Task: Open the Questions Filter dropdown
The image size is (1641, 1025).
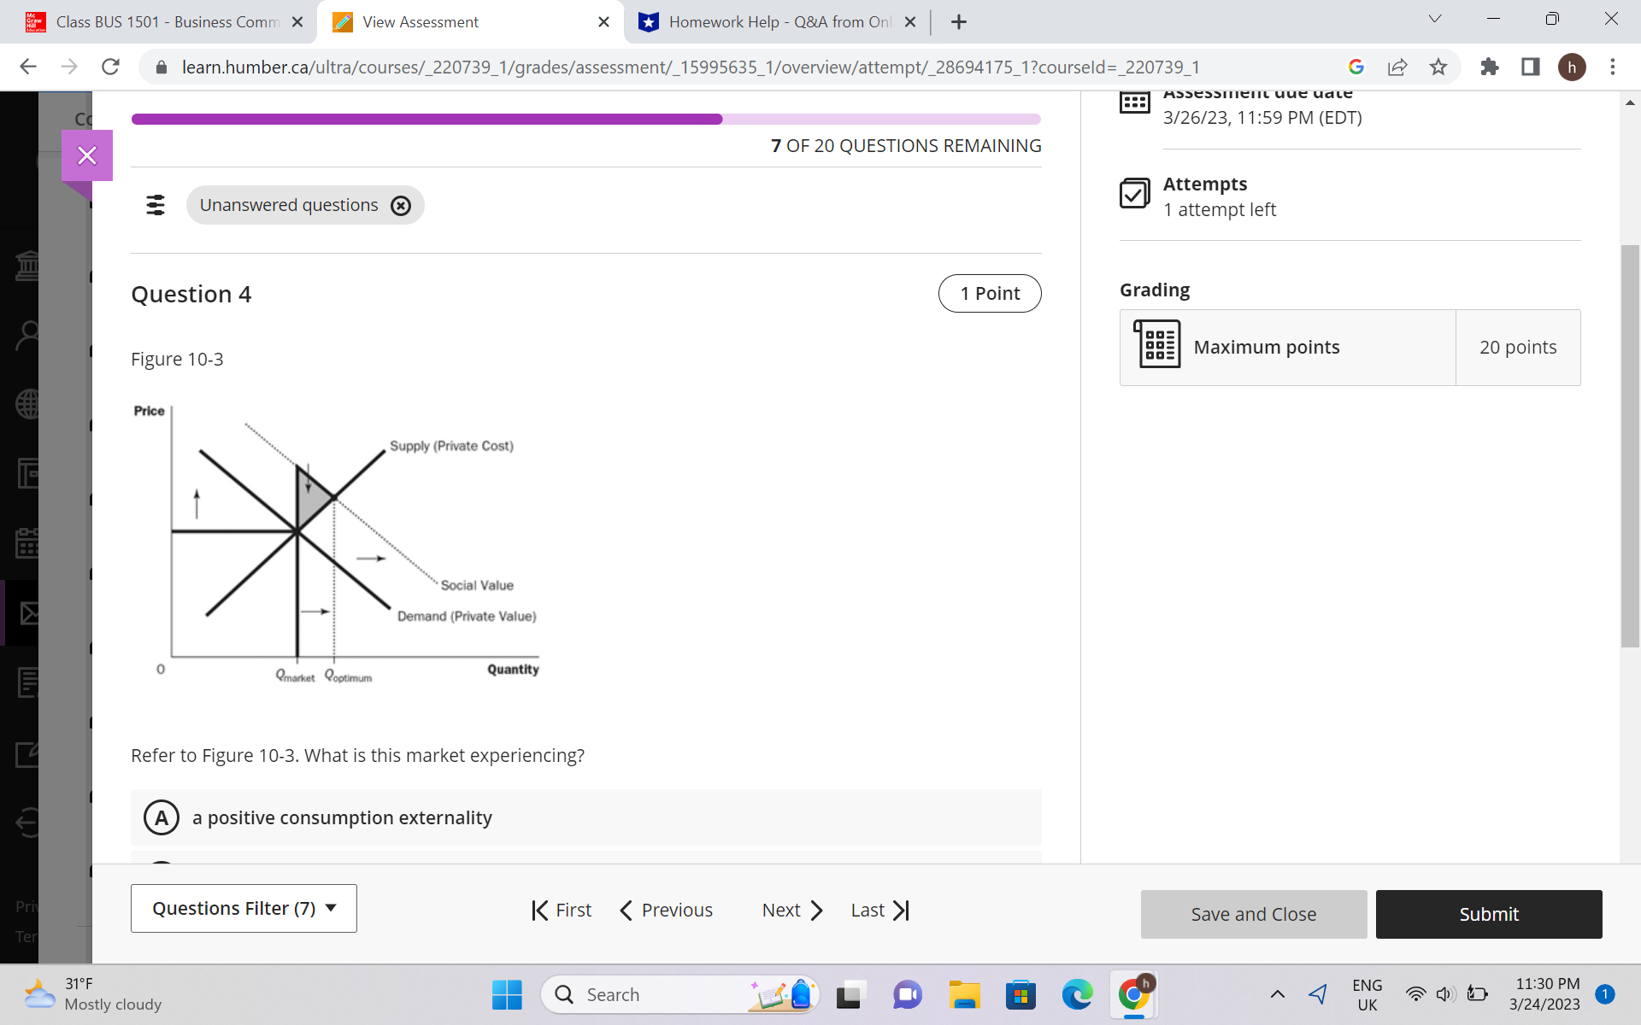Action: point(244,908)
